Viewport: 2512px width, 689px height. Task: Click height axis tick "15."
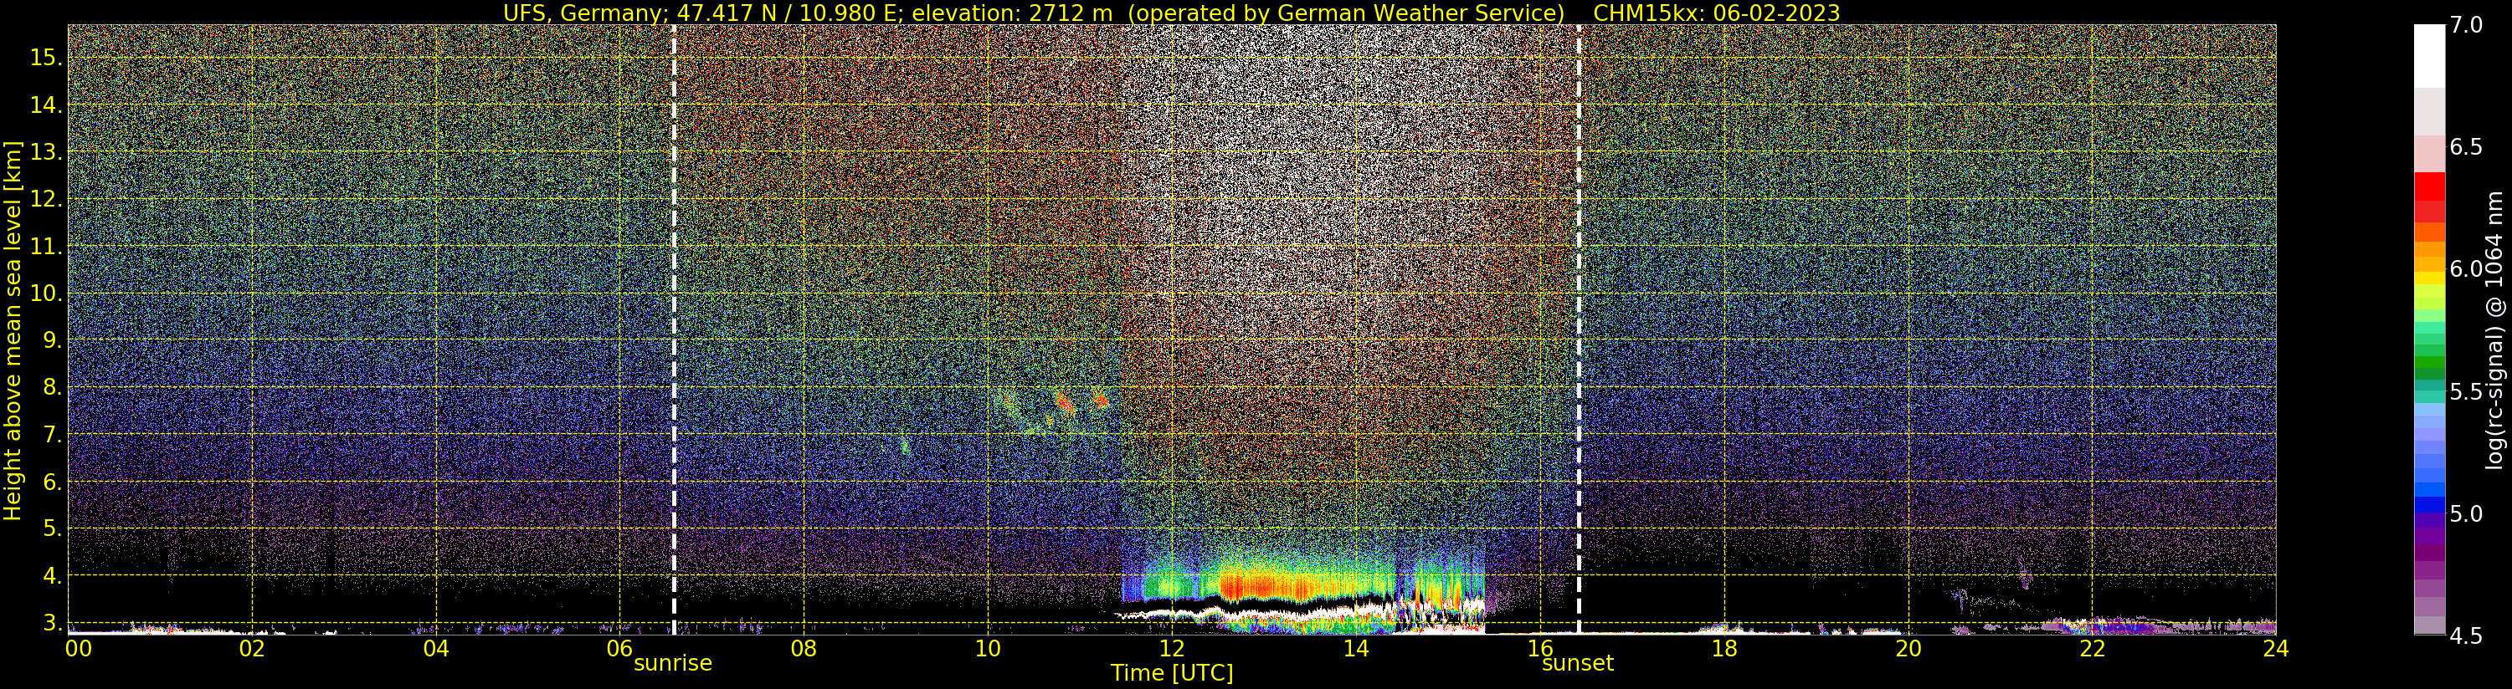(46, 58)
